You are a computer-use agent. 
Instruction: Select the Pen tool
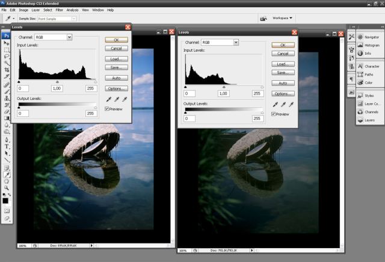tap(7, 140)
